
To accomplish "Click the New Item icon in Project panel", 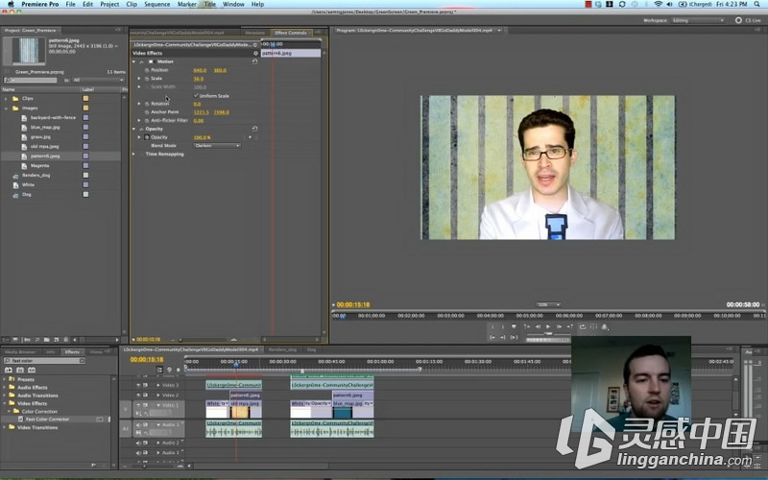I will pos(57,340).
